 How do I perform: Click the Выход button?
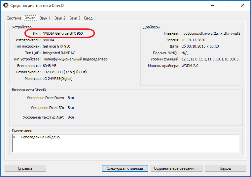225,168
